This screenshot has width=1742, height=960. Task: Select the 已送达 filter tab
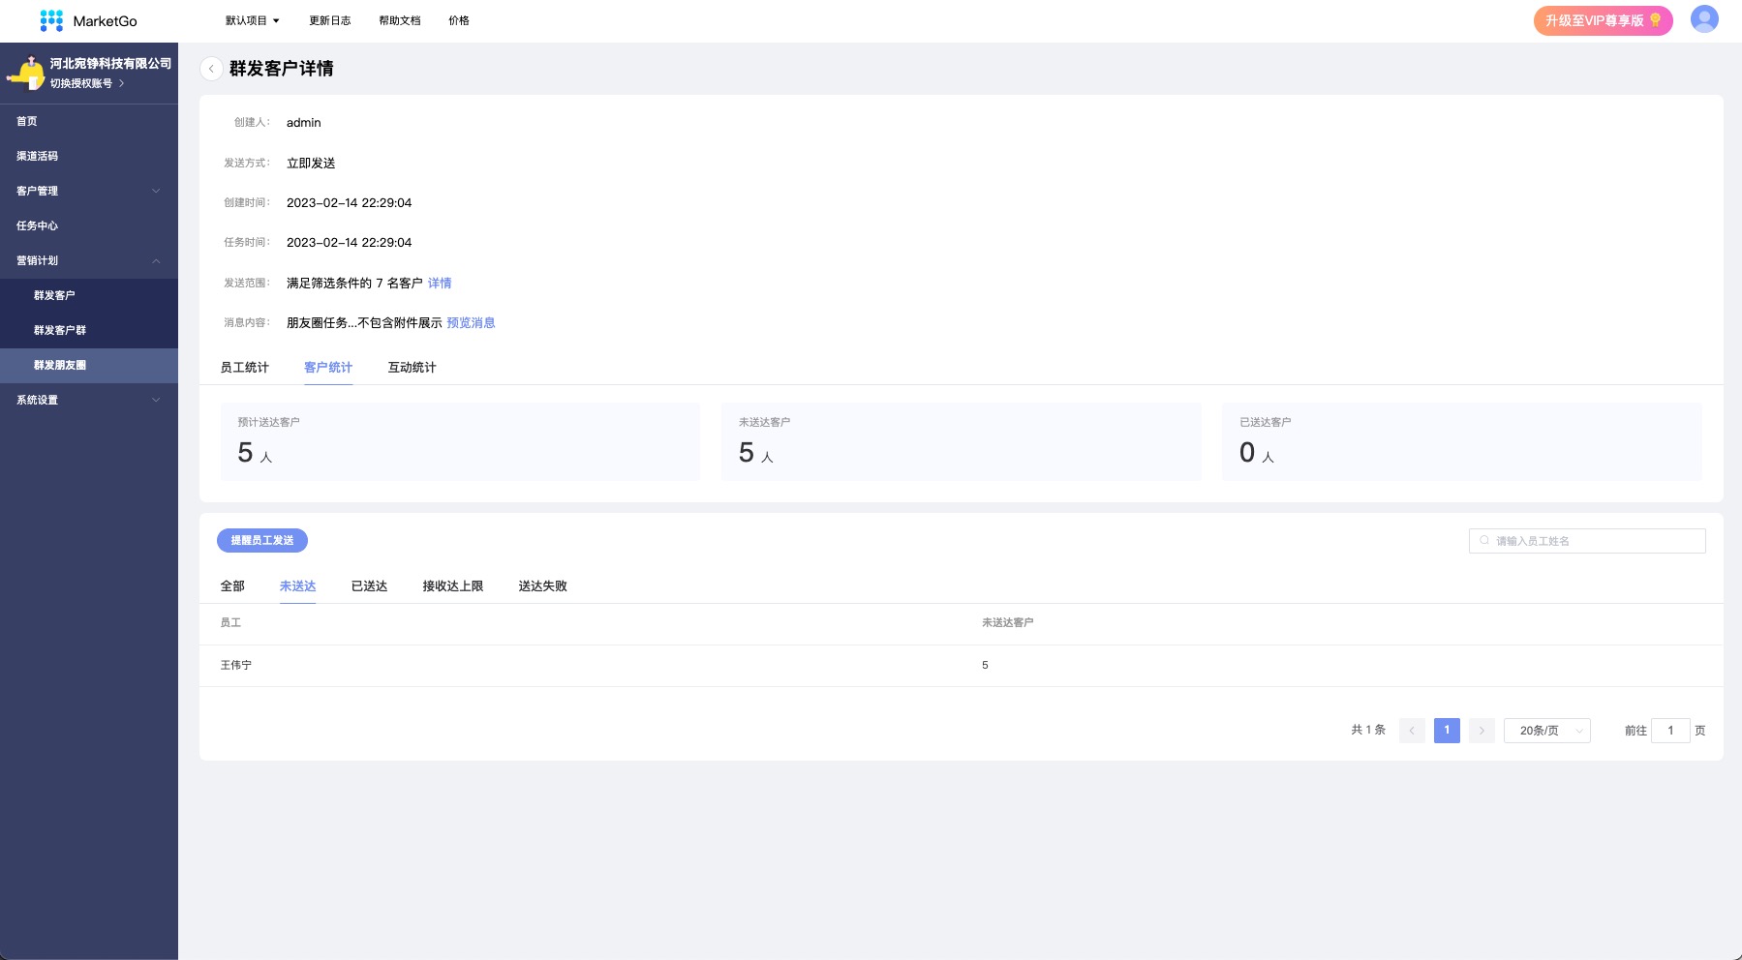369,586
